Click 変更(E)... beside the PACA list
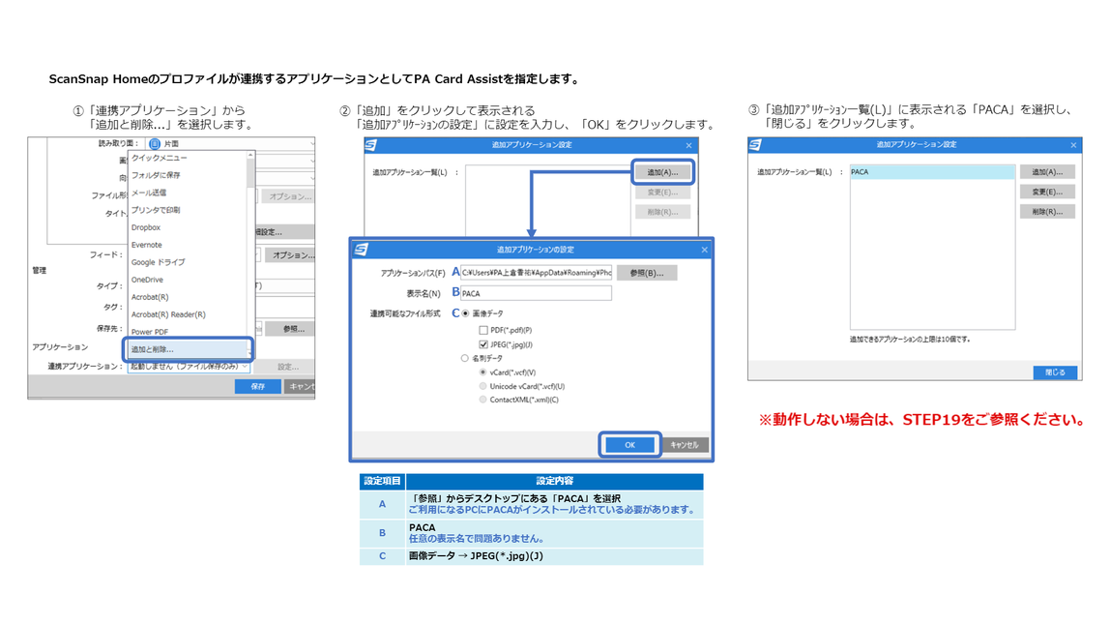 pyautogui.click(x=1047, y=192)
